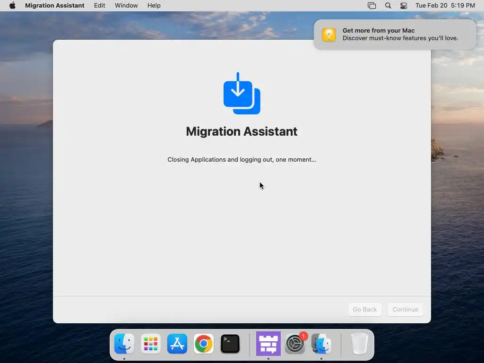484x363 pixels.
Task: Open Finder from the Dock
Action: [x=124, y=344]
